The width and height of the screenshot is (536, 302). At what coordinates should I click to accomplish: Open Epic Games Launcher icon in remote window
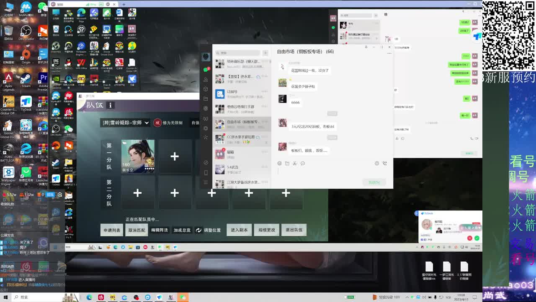tap(56, 64)
